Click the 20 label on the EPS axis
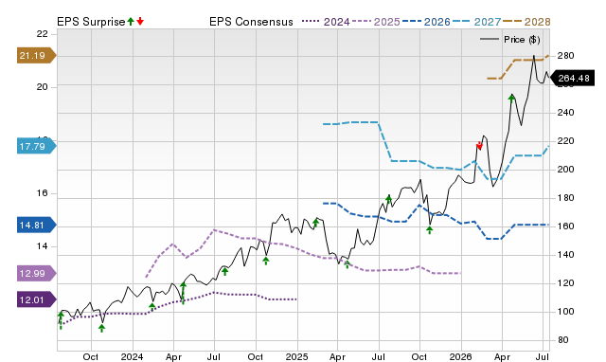 pos(42,87)
